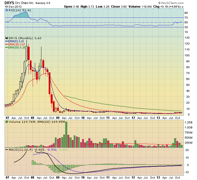
Task: Click the 130 label on price axis
Action: (187, 38)
